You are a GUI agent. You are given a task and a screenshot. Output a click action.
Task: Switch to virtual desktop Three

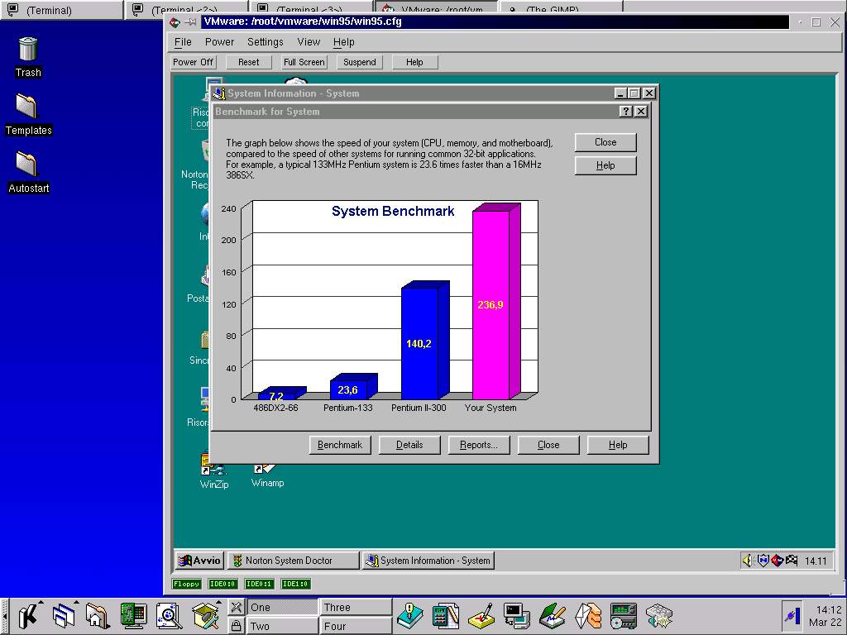click(356, 607)
